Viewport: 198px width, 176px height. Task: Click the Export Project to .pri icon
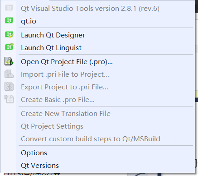9,87
